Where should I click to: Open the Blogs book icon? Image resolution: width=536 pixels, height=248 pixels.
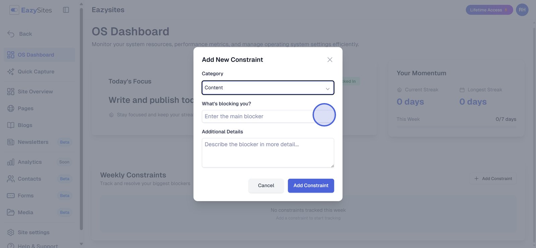tap(11, 125)
